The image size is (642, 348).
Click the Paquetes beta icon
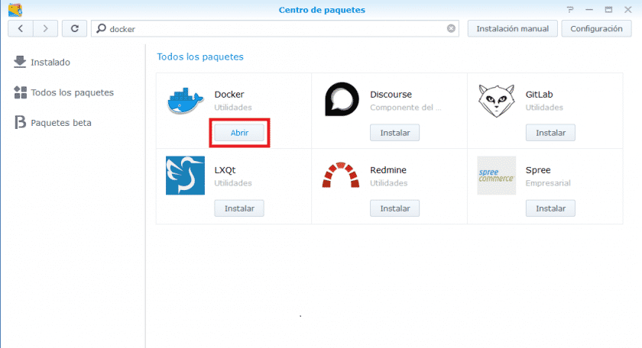tap(20, 122)
